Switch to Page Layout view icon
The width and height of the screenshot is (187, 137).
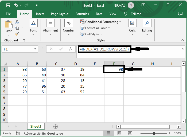tap(119, 133)
